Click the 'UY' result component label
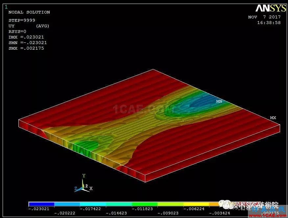The height and width of the screenshot is (218, 288). point(12,26)
